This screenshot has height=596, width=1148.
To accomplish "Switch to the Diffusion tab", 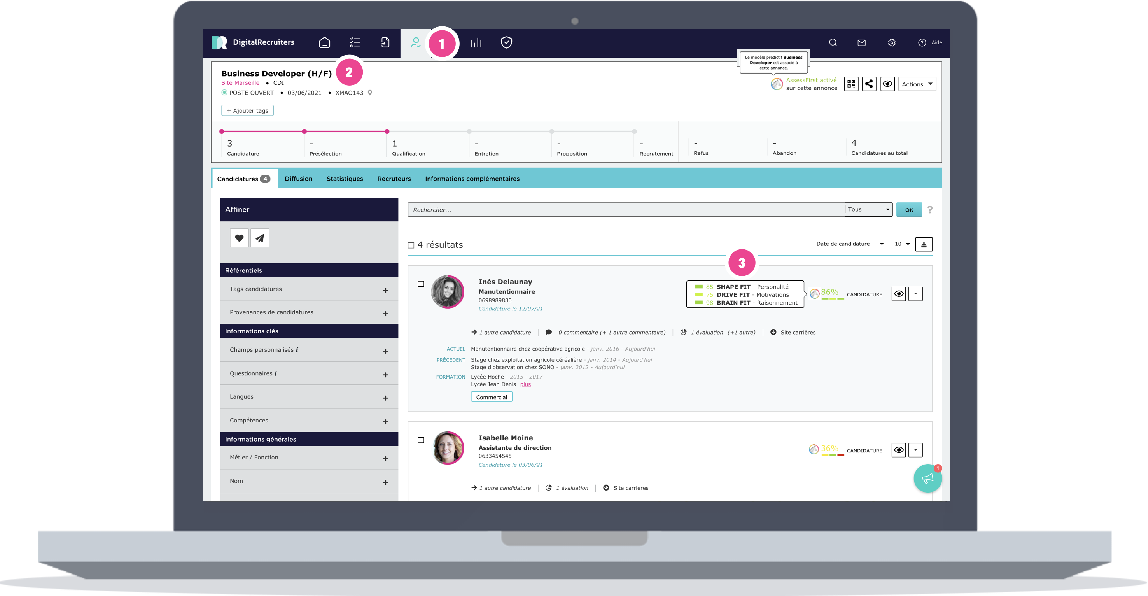I will 299,179.
